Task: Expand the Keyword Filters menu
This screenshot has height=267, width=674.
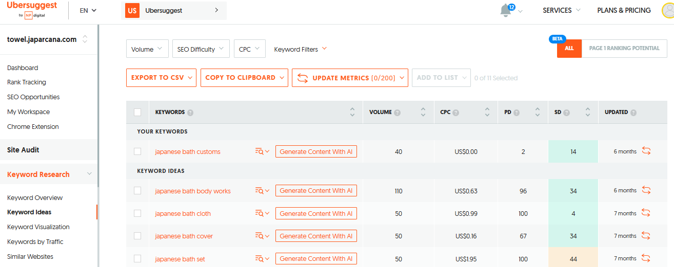Action: pyautogui.click(x=301, y=49)
